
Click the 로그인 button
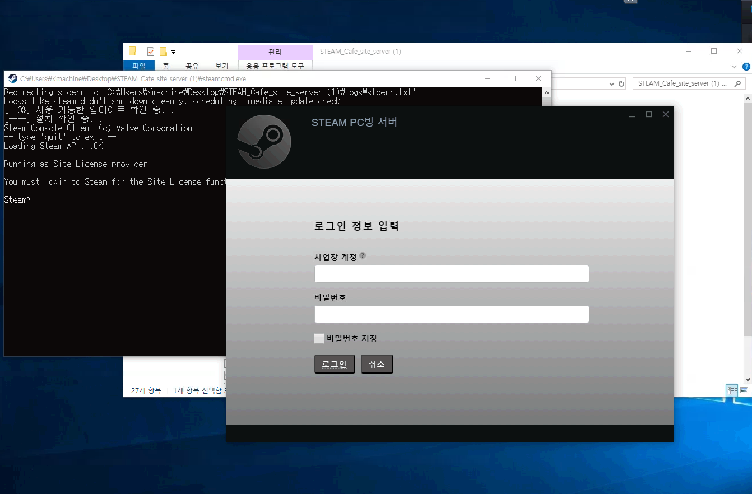[x=335, y=364]
